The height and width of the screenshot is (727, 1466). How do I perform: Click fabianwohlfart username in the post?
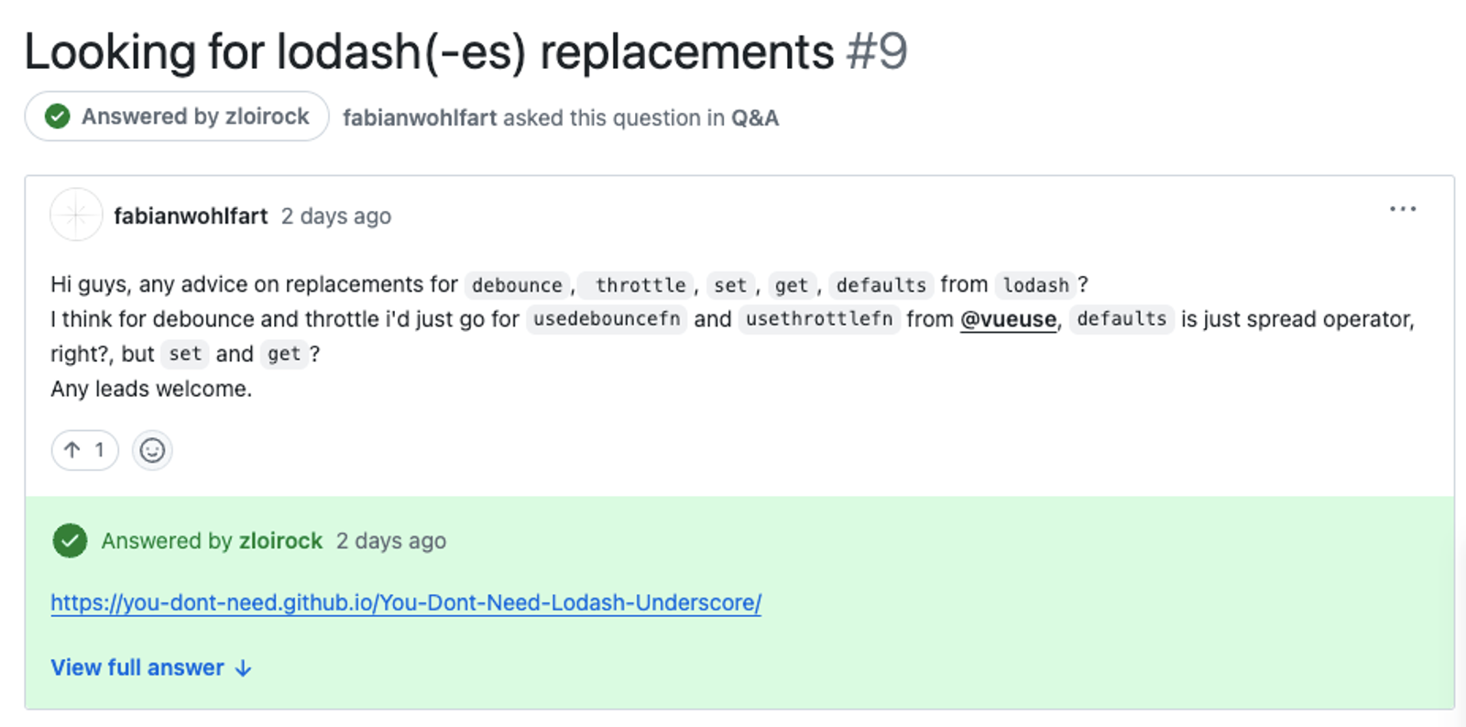[x=191, y=215]
